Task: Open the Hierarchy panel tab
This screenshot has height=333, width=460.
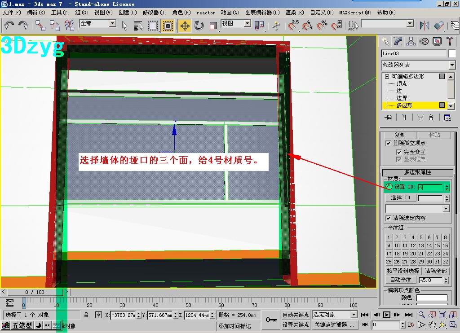Action: click(x=411, y=41)
